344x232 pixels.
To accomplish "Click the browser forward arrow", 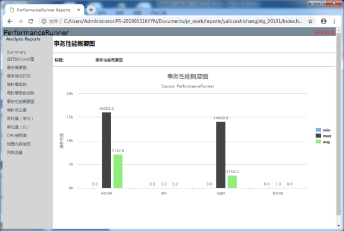I will coord(20,21).
